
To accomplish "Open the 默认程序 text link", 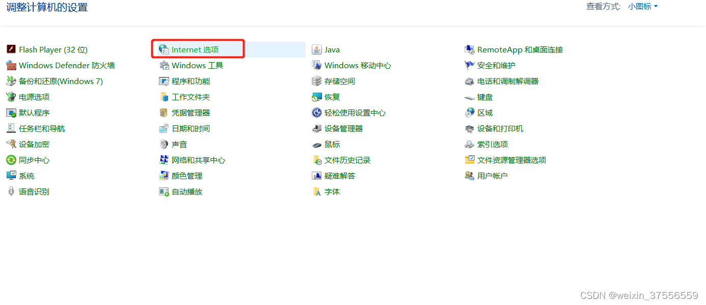I will click(34, 113).
